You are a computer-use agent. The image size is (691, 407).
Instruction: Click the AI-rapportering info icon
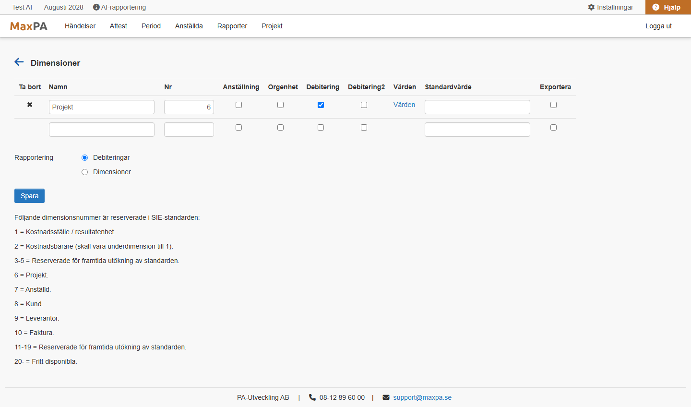click(96, 7)
